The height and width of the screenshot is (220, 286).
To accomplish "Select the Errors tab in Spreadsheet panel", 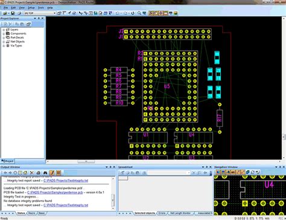I will pos(162,213).
